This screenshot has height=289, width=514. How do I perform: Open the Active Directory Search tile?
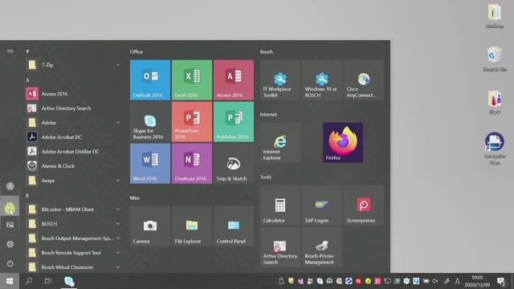pos(280,247)
